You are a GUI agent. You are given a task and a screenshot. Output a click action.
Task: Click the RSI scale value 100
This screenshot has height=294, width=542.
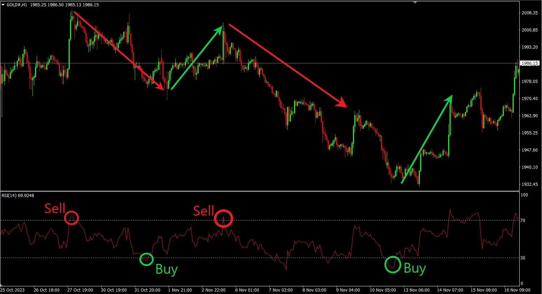point(524,195)
